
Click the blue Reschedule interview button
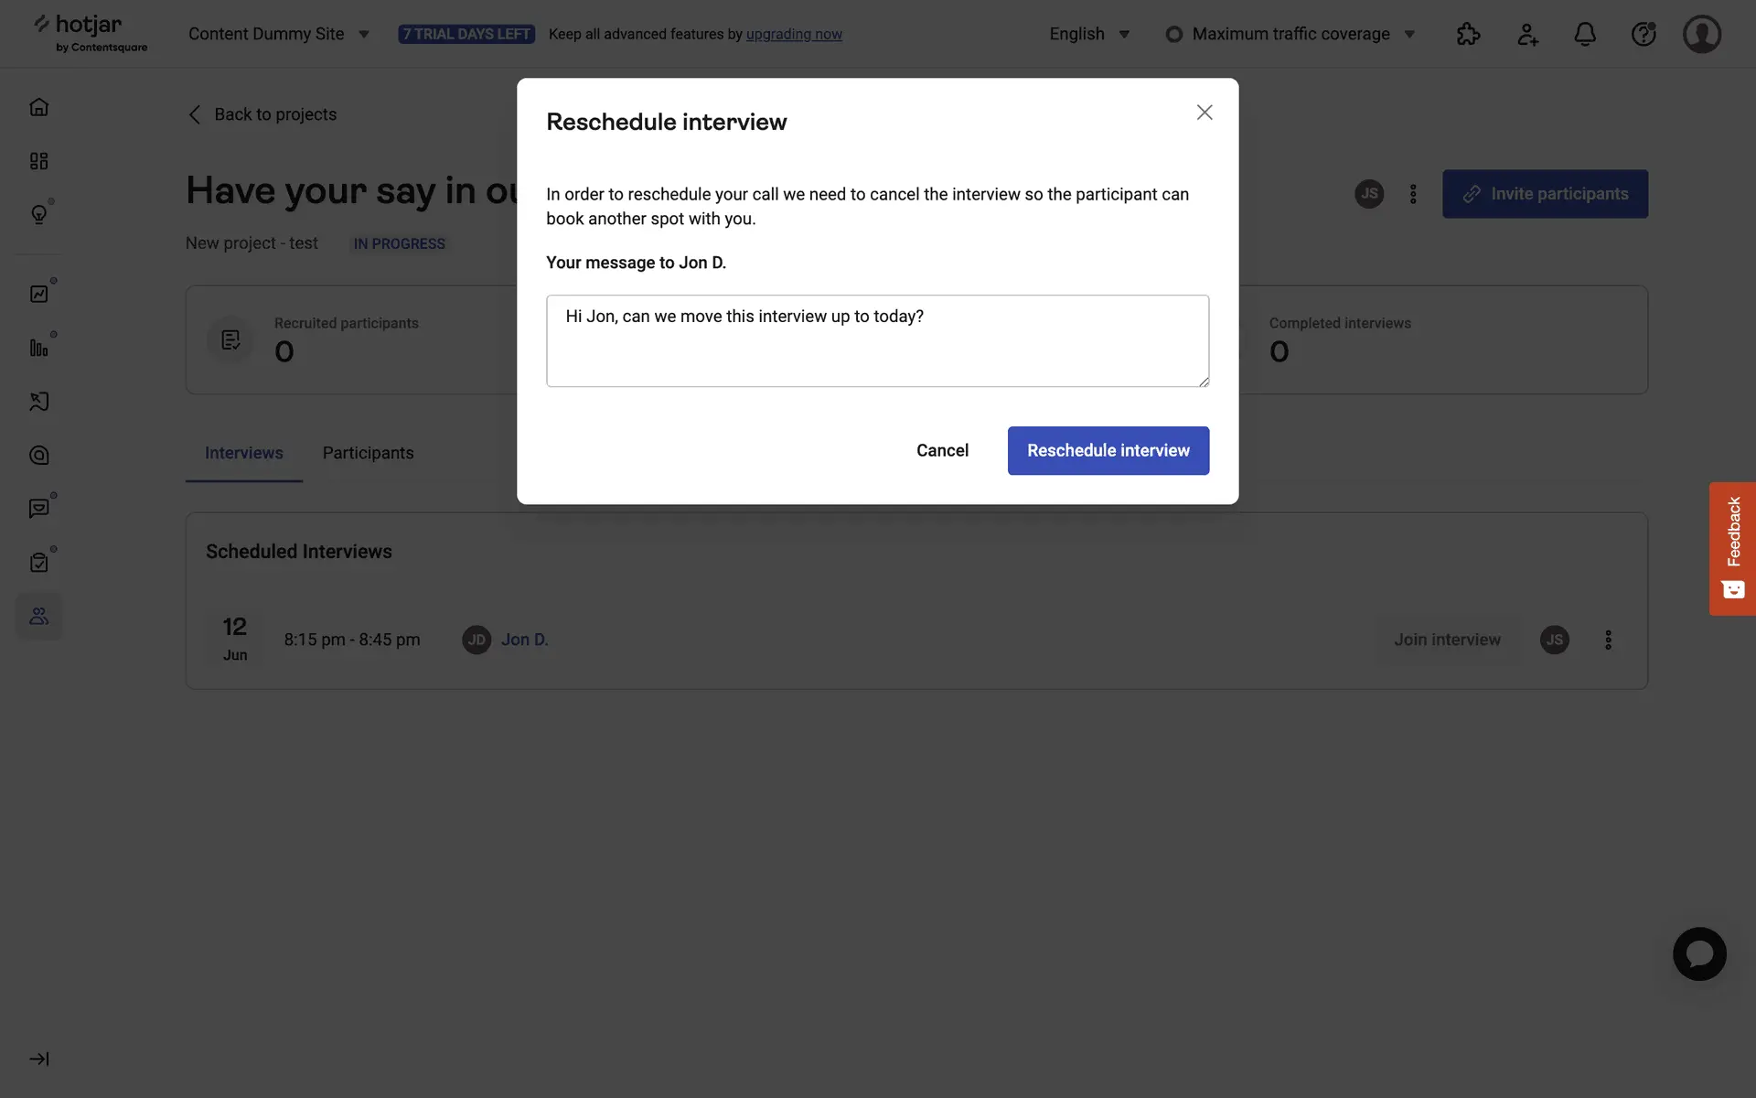[x=1108, y=450]
